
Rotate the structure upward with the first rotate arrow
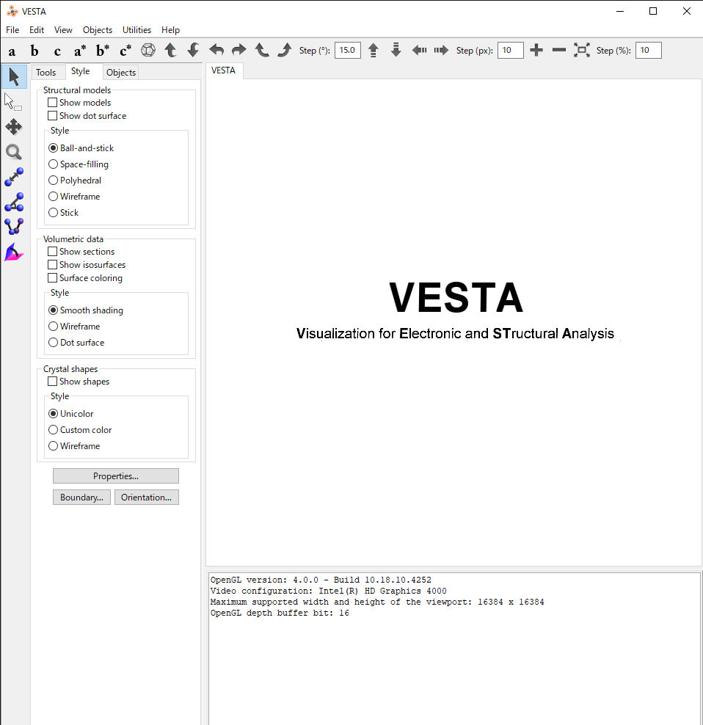(x=171, y=50)
